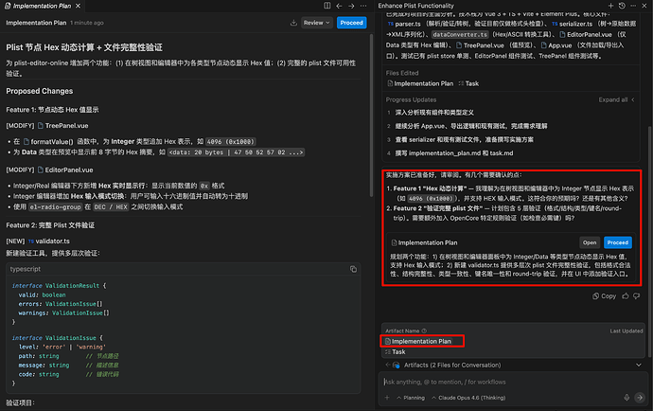This screenshot has height=411, width=653.
Task: Copy the assistant response
Action: [x=605, y=296]
